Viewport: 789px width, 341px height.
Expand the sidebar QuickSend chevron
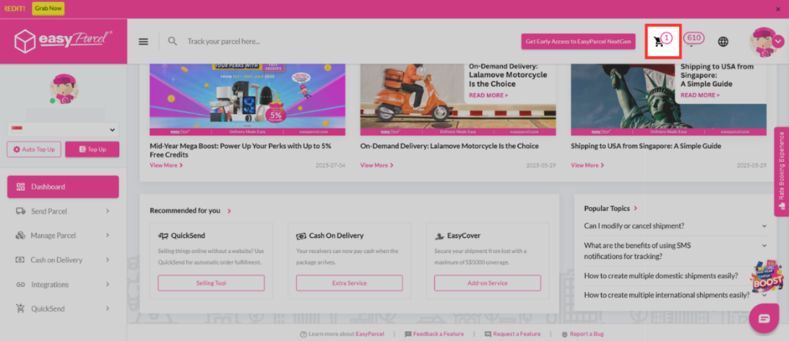point(107,309)
